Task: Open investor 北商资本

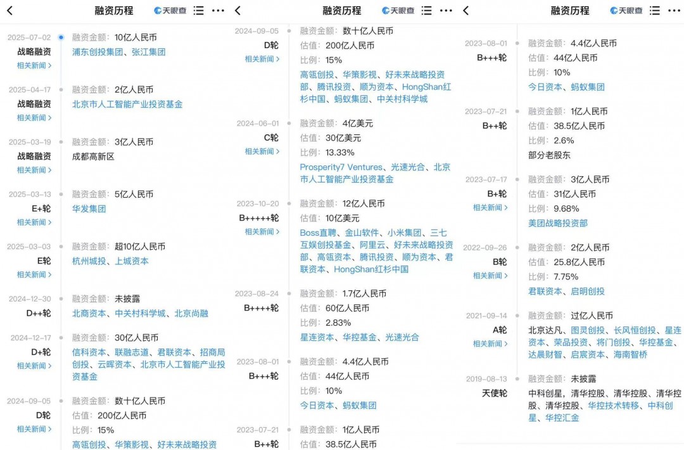Action: click(89, 313)
